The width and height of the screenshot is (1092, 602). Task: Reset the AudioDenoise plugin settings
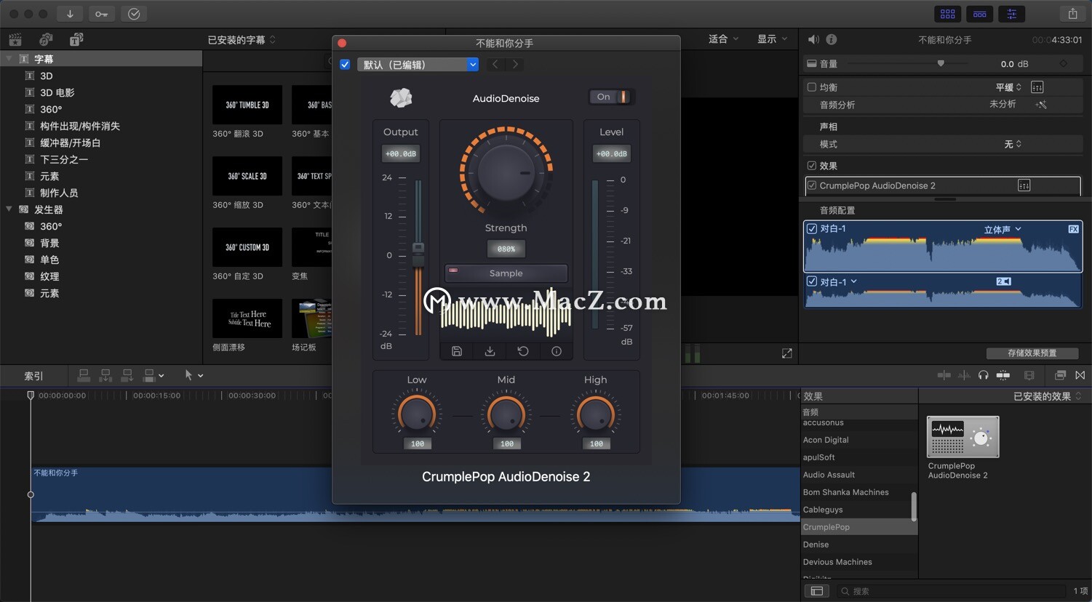(523, 351)
